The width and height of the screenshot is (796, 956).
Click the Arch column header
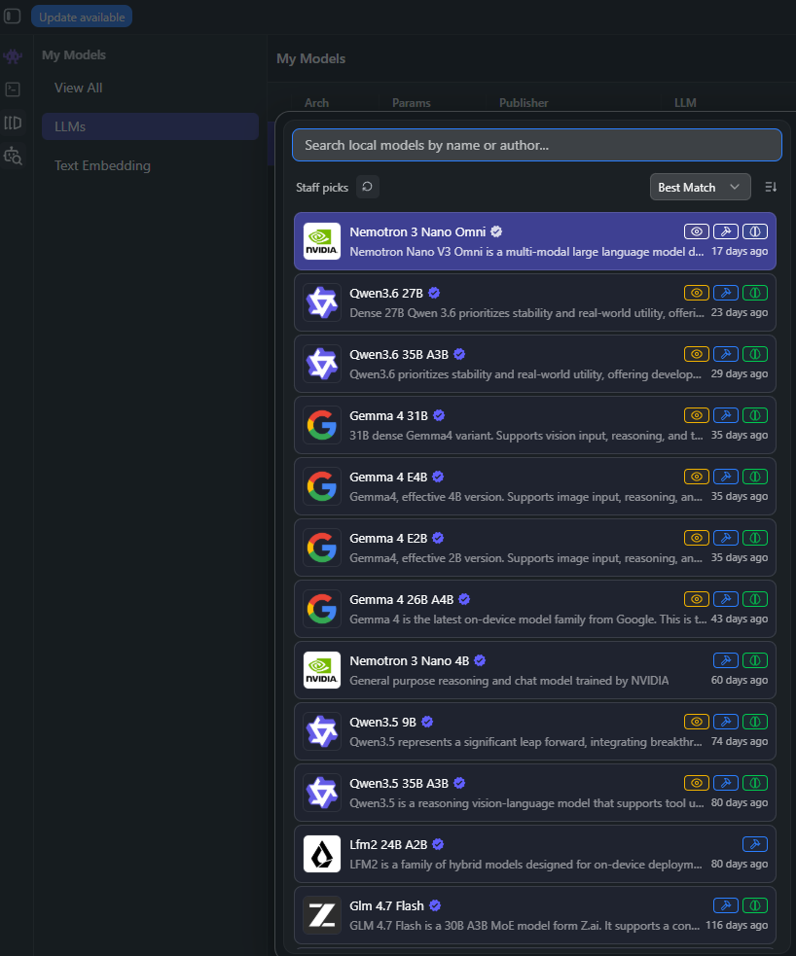pyautogui.click(x=316, y=102)
